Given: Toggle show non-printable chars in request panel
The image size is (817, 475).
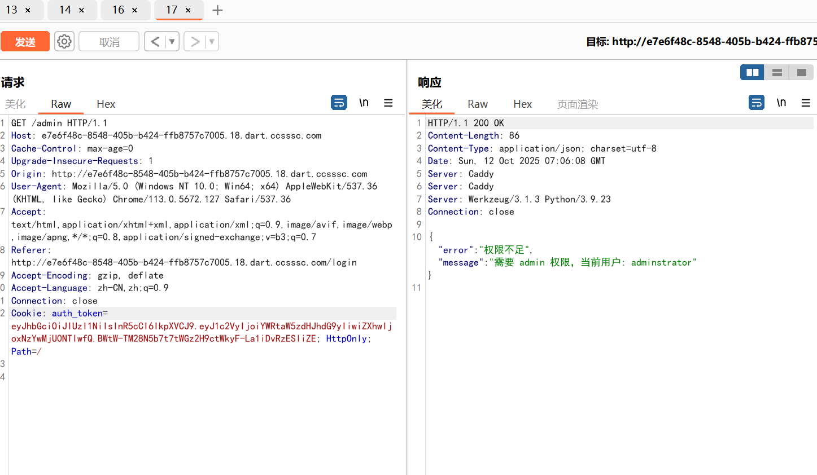Looking at the screenshot, I should (364, 103).
